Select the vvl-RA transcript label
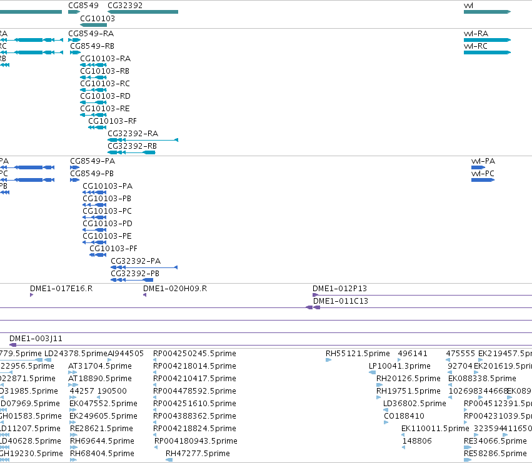Viewport: 532px width, 463px height. [x=476, y=34]
